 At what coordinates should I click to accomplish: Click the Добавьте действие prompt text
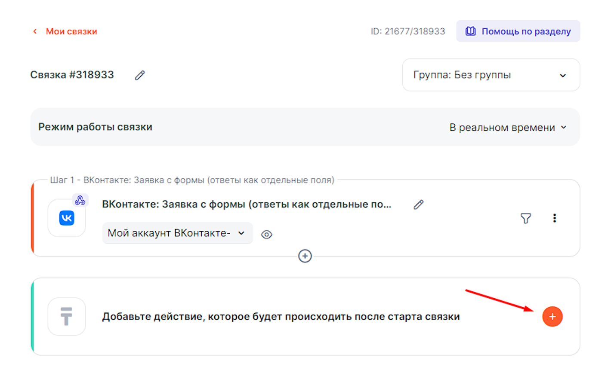coord(281,317)
